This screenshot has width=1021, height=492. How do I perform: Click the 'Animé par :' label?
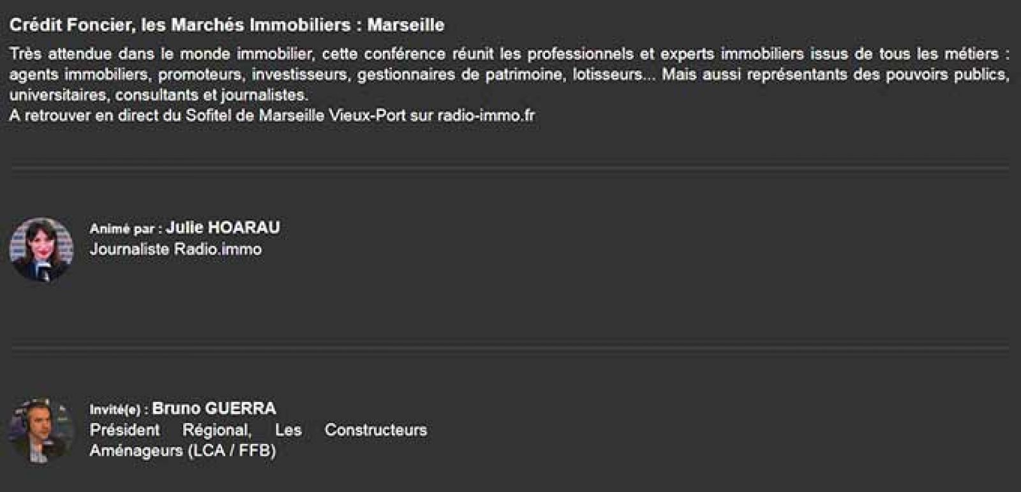click(x=126, y=229)
